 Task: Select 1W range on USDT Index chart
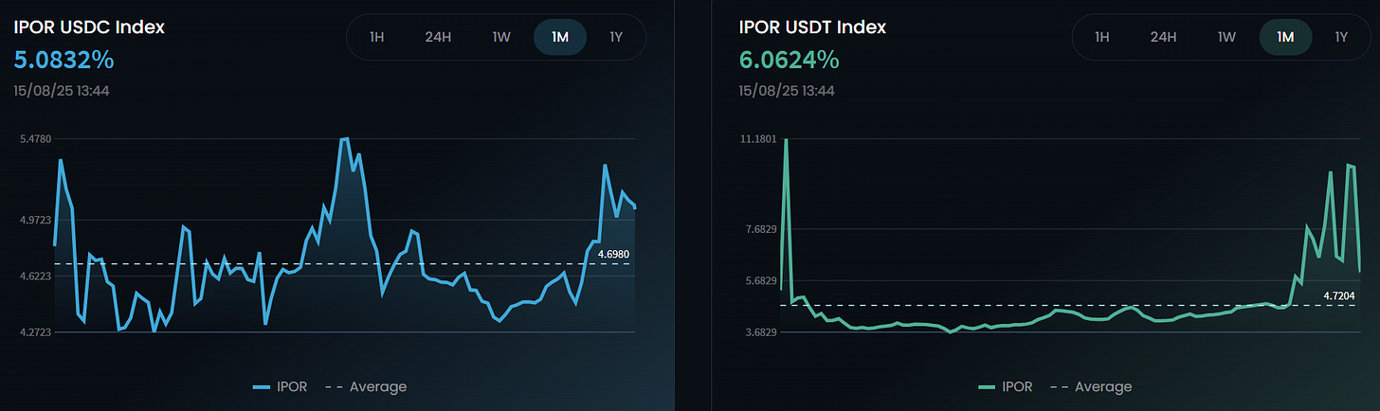click(x=1226, y=37)
